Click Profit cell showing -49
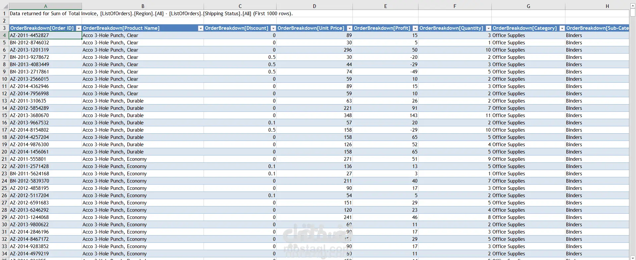This screenshot has width=636, height=260. (385, 72)
